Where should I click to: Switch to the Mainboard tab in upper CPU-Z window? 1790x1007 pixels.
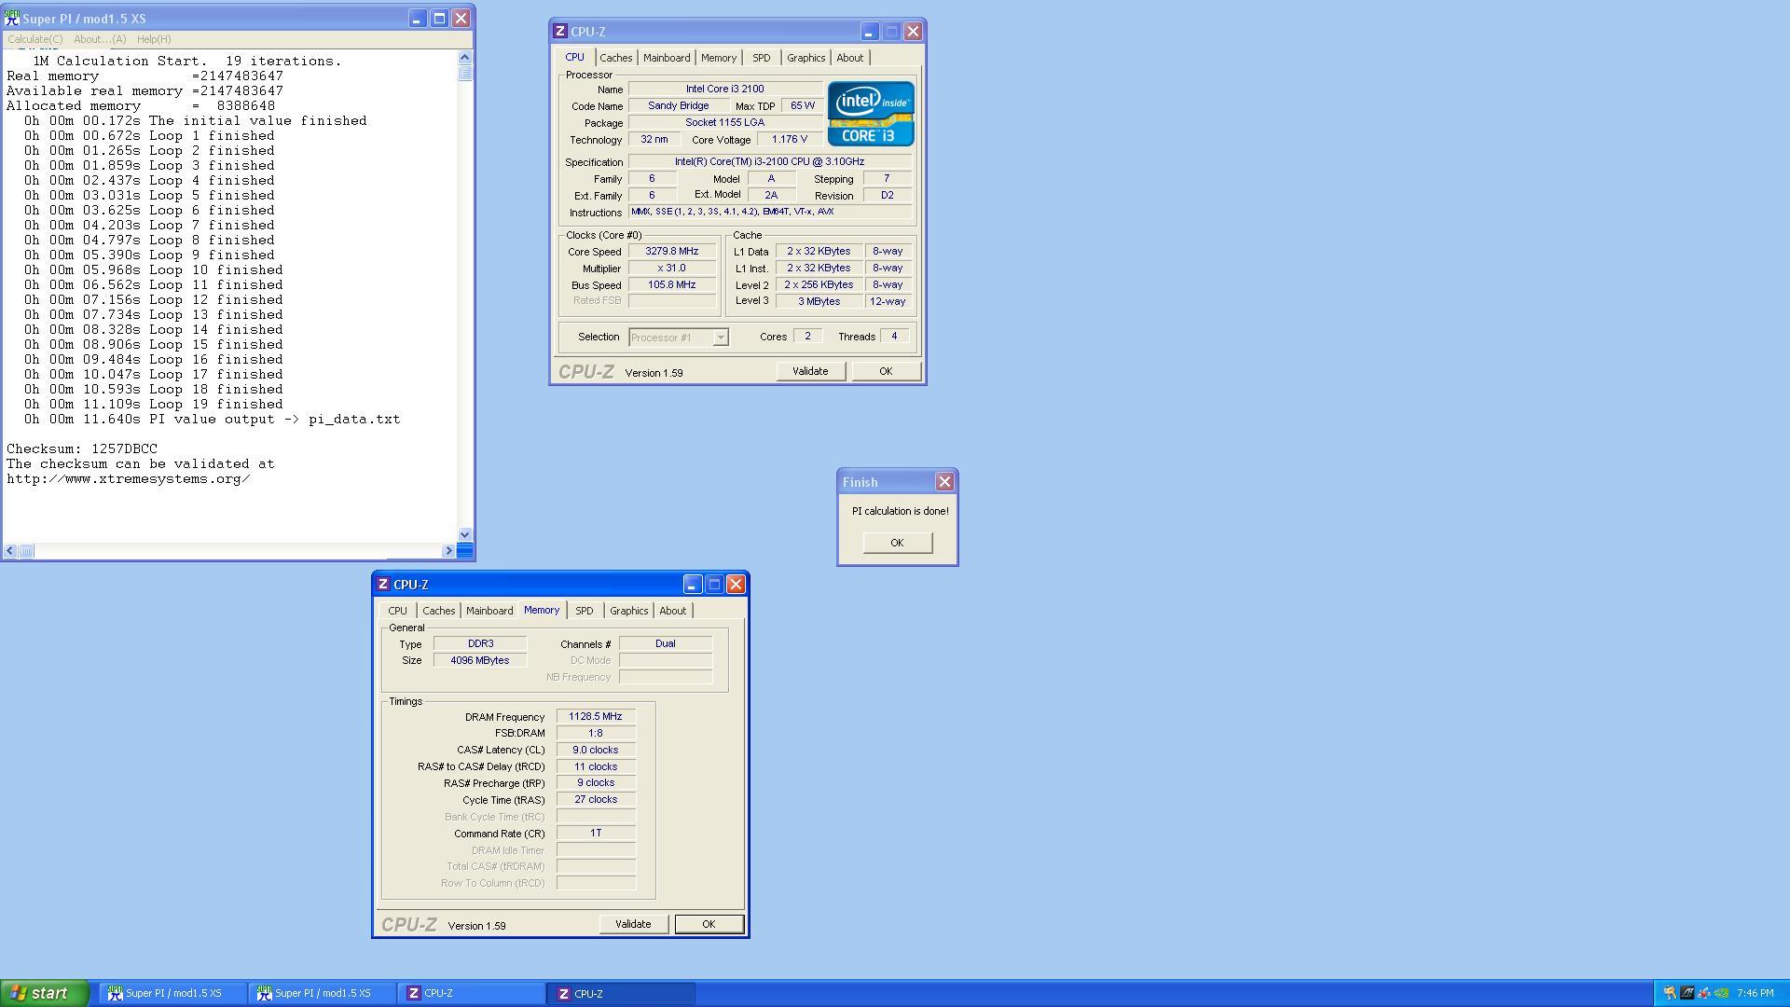[667, 58]
